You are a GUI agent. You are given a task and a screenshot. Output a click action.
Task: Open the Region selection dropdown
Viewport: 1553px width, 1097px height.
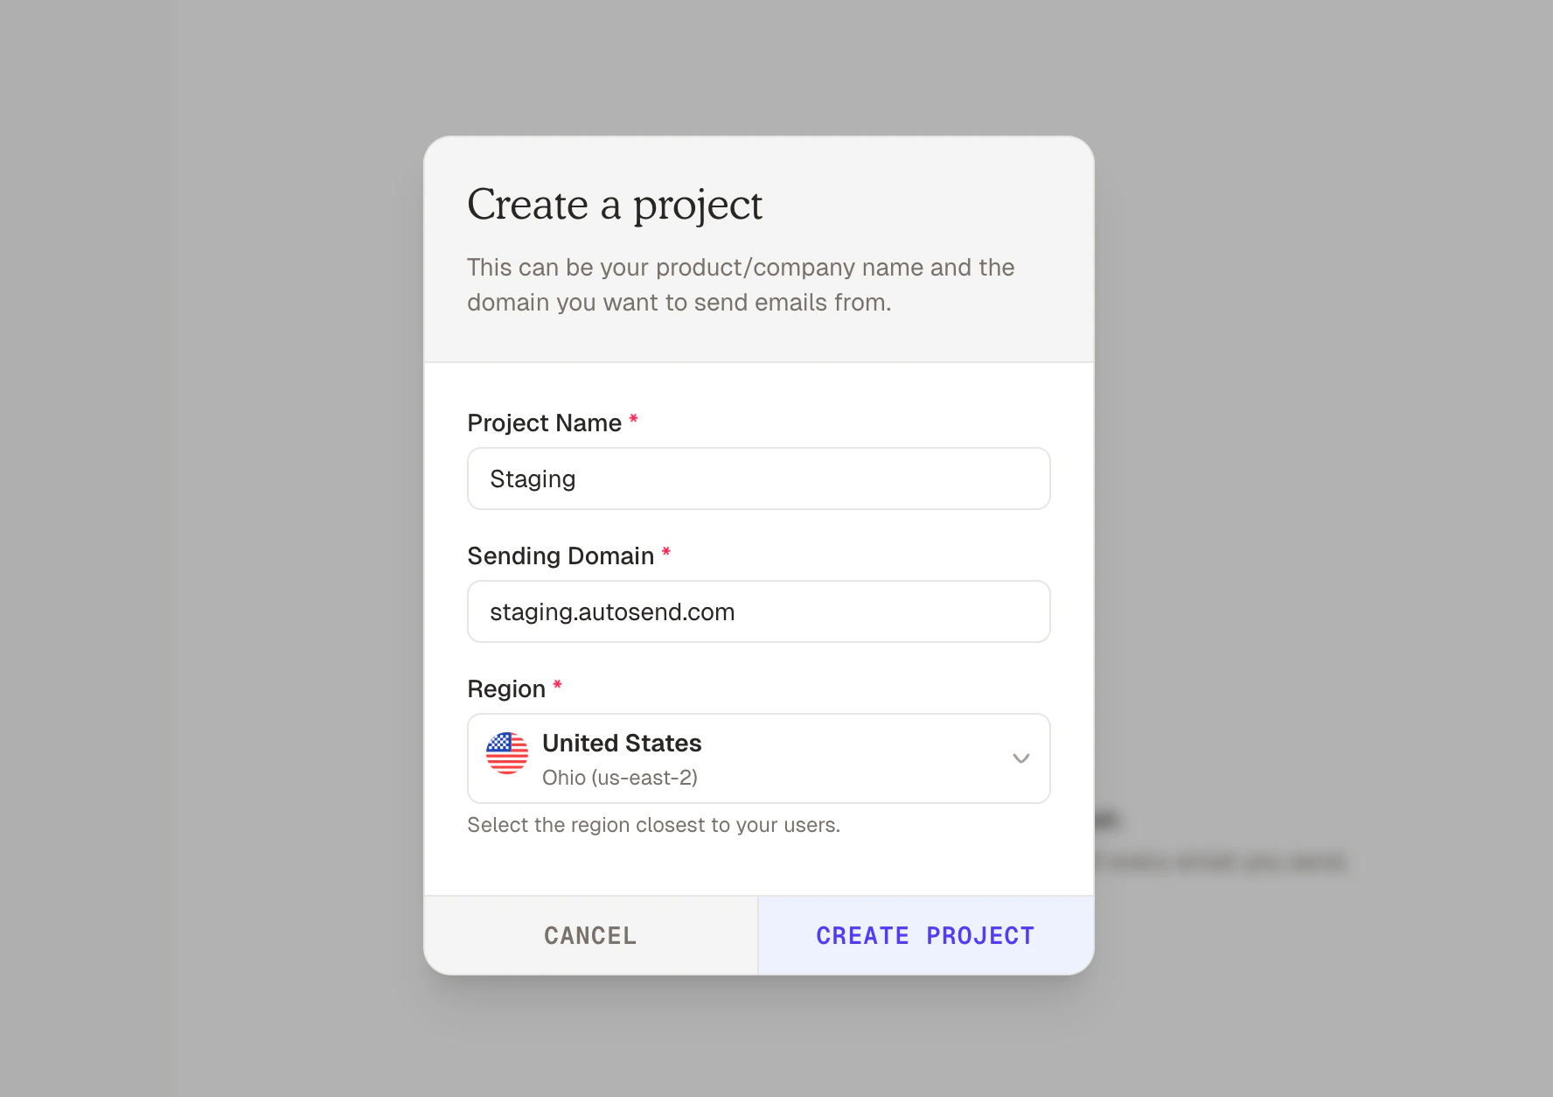(757, 758)
